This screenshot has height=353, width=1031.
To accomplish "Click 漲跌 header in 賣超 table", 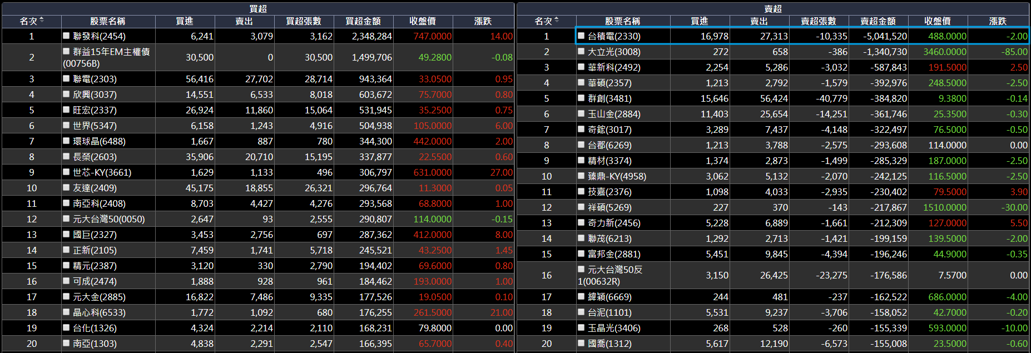I will click(998, 21).
